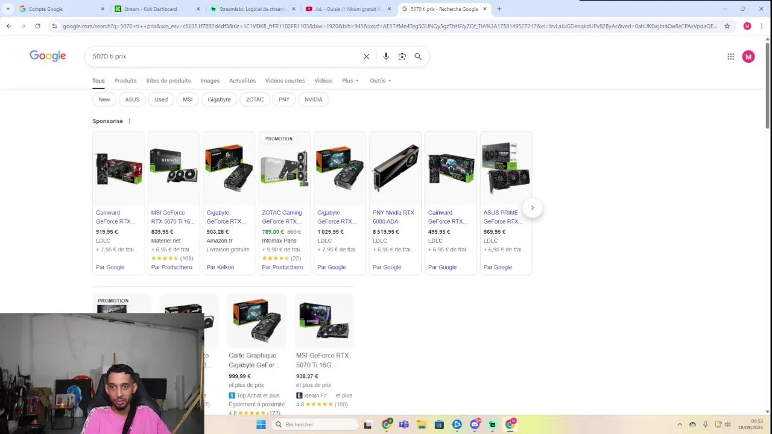Open a new browser tab

499,9
